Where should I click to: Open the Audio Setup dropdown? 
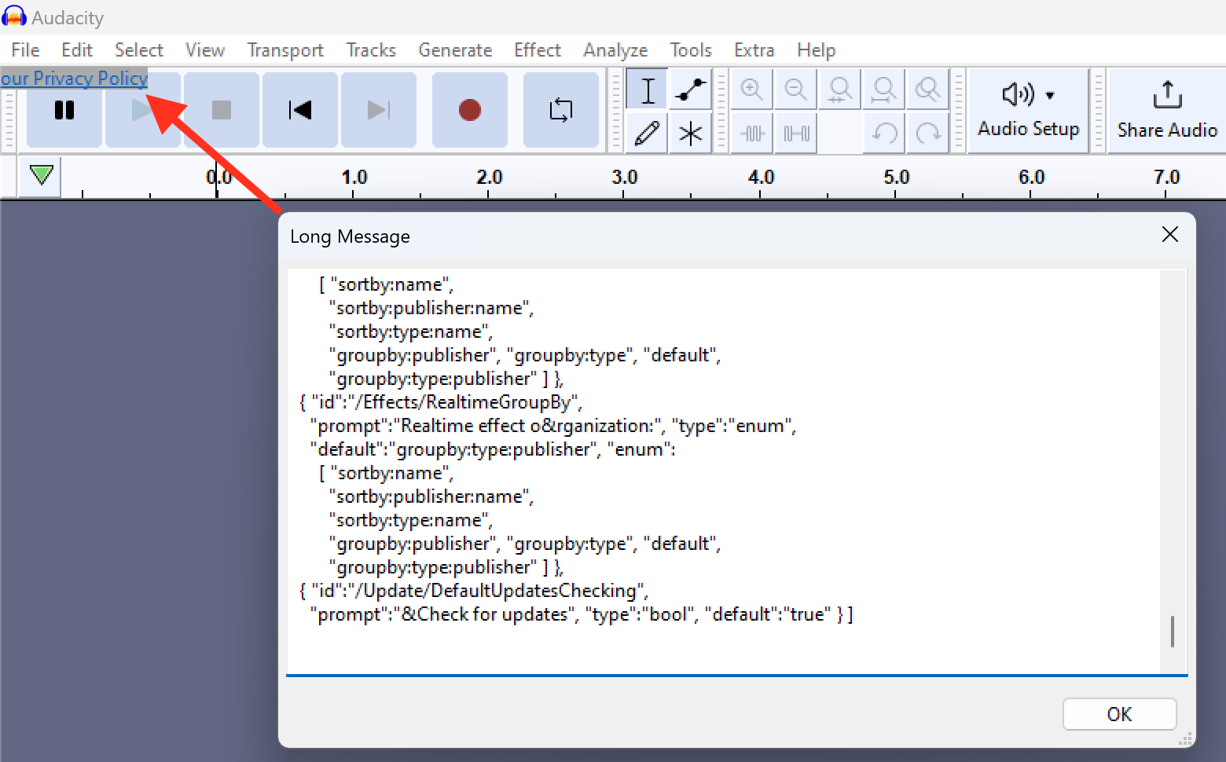[1028, 110]
